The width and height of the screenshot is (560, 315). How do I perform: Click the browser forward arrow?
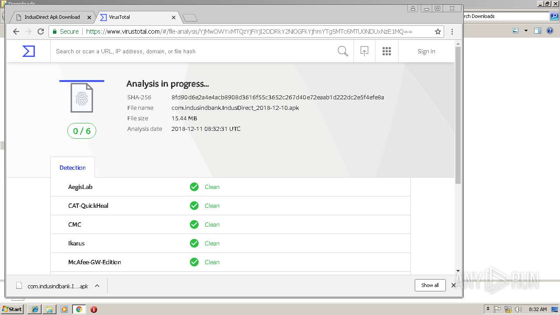coord(28,31)
